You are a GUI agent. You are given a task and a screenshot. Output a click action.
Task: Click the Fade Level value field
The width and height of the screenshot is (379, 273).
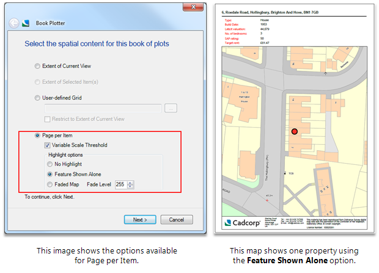(x=120, y=184)
